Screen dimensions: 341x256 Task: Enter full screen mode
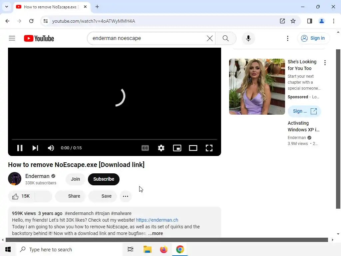tap(209, 148)
